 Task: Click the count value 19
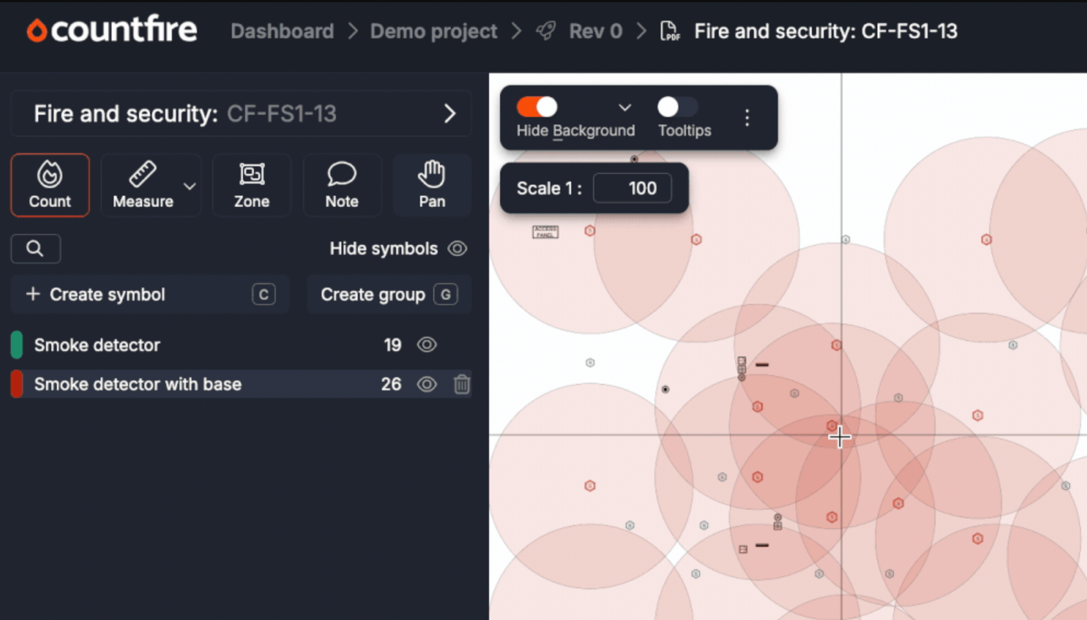pos(392,345)
